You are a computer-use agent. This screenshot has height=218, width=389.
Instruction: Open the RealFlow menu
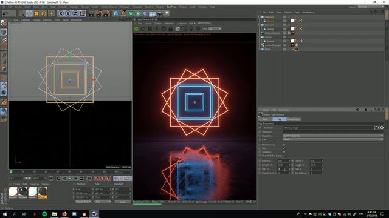click(x=171, y=7)
